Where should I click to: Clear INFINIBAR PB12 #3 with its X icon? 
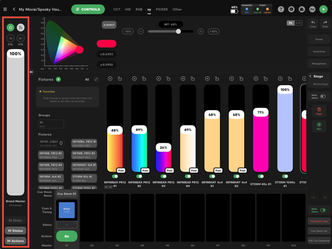[159, 79]
